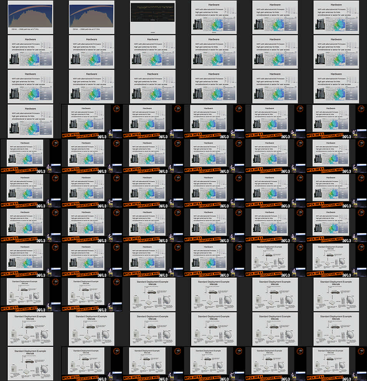This screenshot has height=381, width=367.
Task: Click the OPEN INFRA banner in the first Mikrotik thumbnail
Action: coord(254,273)
